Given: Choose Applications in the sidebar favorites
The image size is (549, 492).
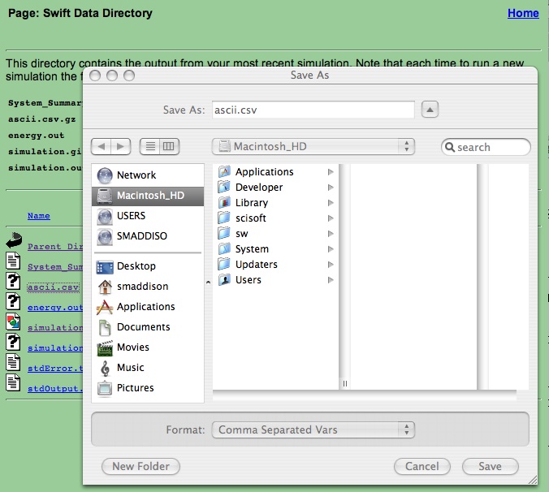Looking at the screenshot, I should pyautogui.click(x=148, y=307).
